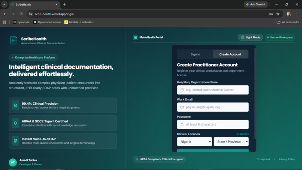Open the apps grid icon in bookmarks bar

pyautogui.click(x=4, y=22)
